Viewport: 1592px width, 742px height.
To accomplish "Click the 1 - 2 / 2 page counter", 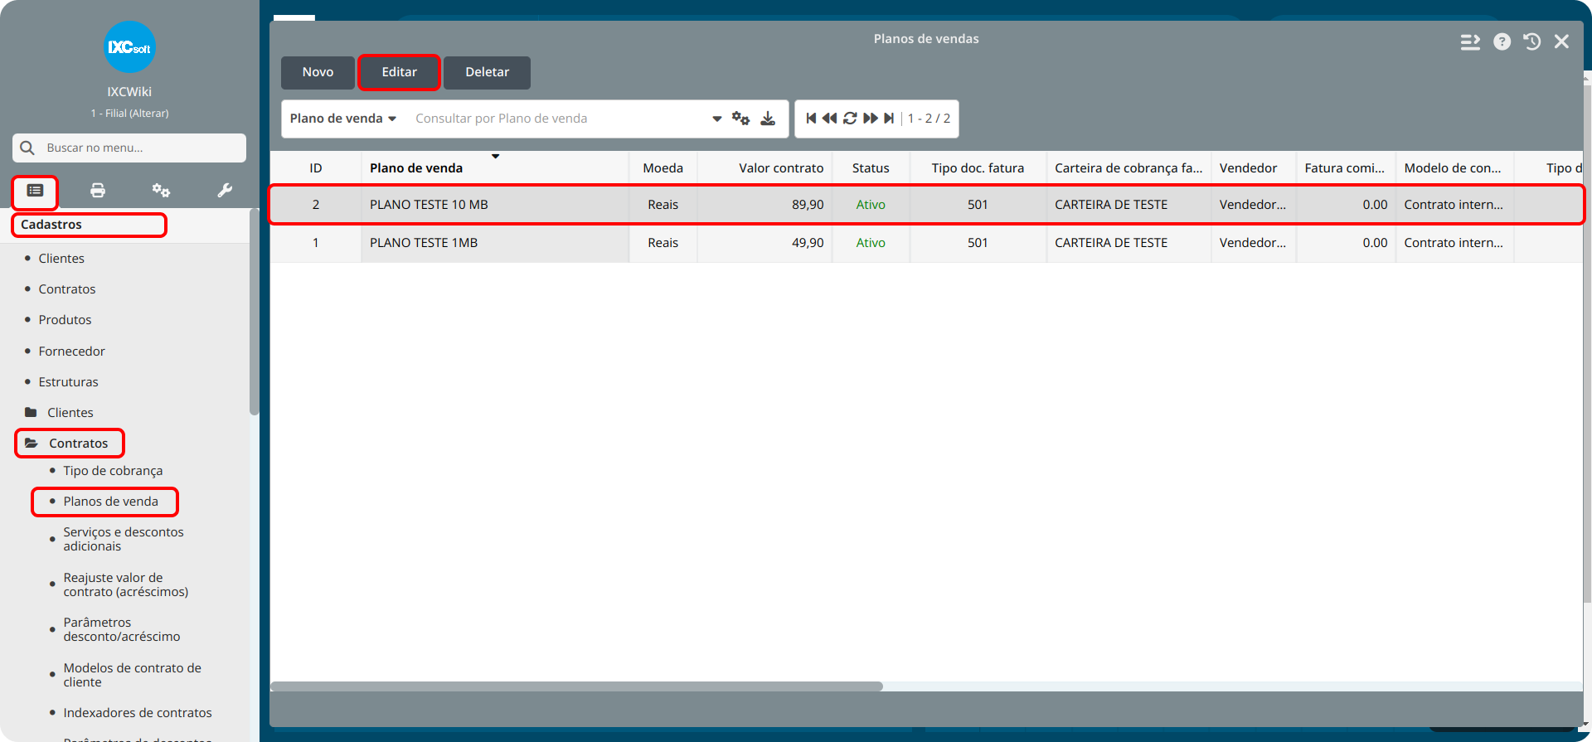I will (929, 119).
